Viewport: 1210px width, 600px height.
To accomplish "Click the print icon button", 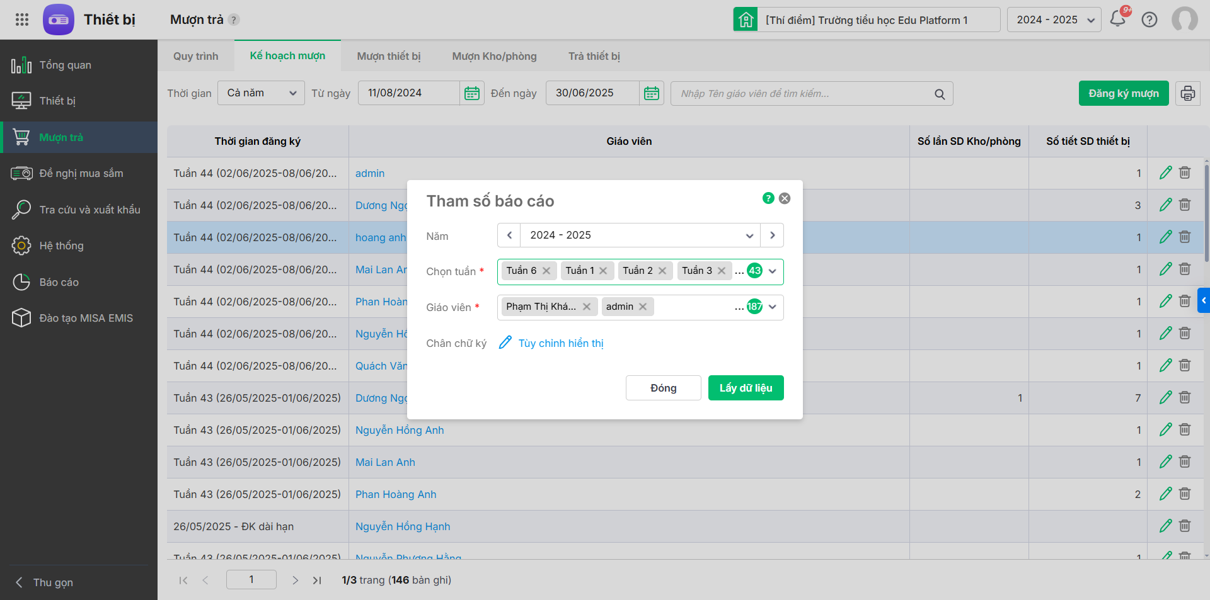I will (1188, 93).
